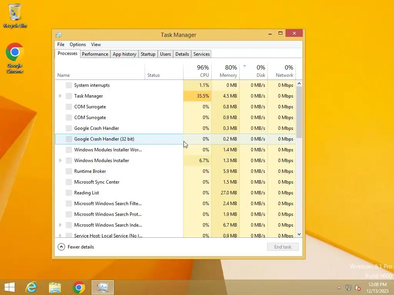Switch to the Services tab

(202, 54)
